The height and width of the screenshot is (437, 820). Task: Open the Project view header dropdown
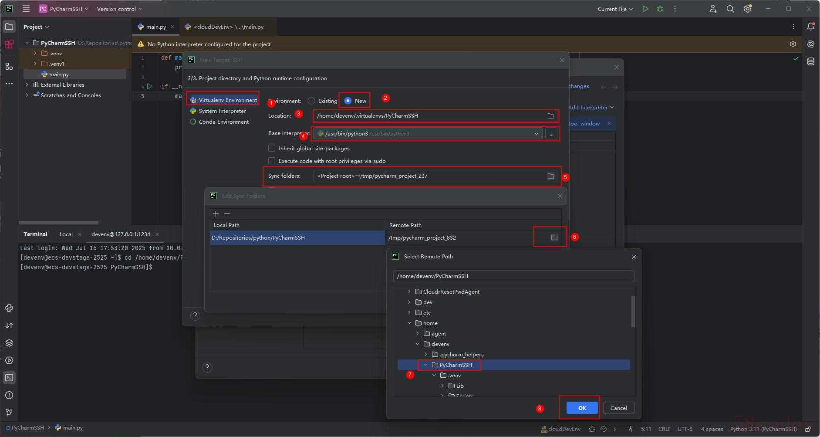pos(36,27)
